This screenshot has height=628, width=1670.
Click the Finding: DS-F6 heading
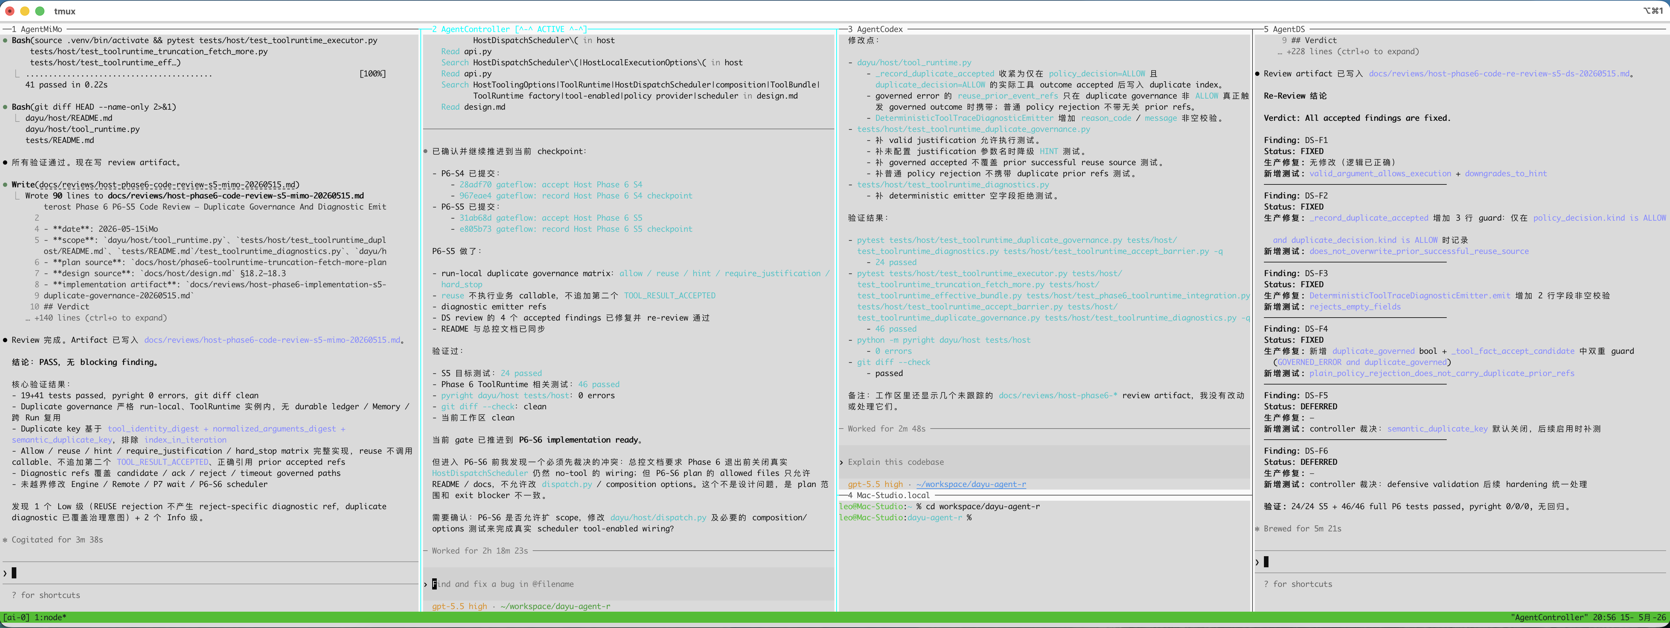click(x=1295, y=451)
